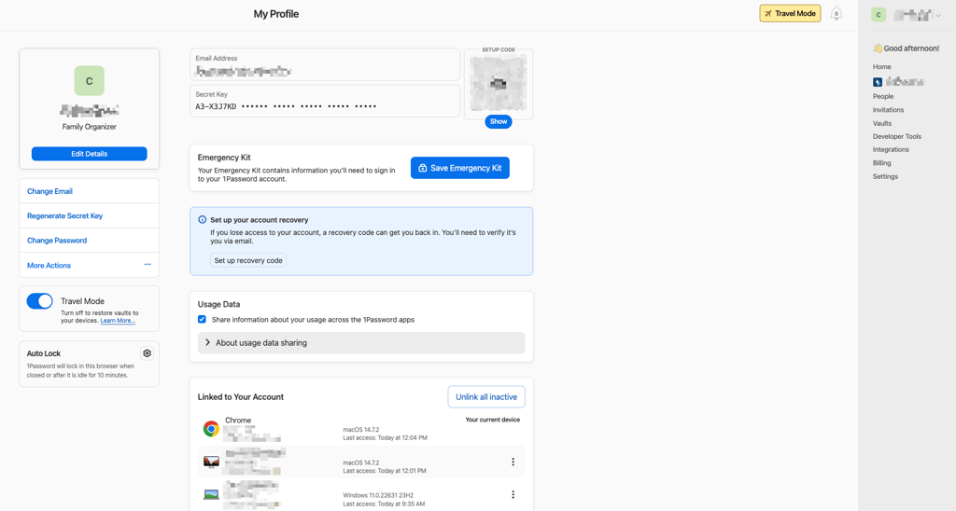
Task: Click Regenerate Secret Key
Action: (64, 215)
